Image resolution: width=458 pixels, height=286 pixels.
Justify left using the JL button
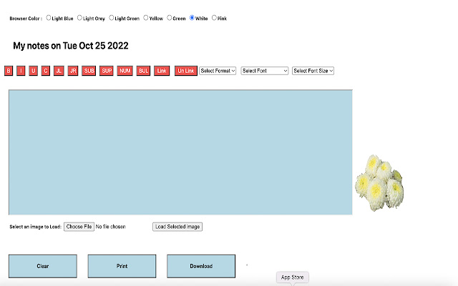[59, 71]
